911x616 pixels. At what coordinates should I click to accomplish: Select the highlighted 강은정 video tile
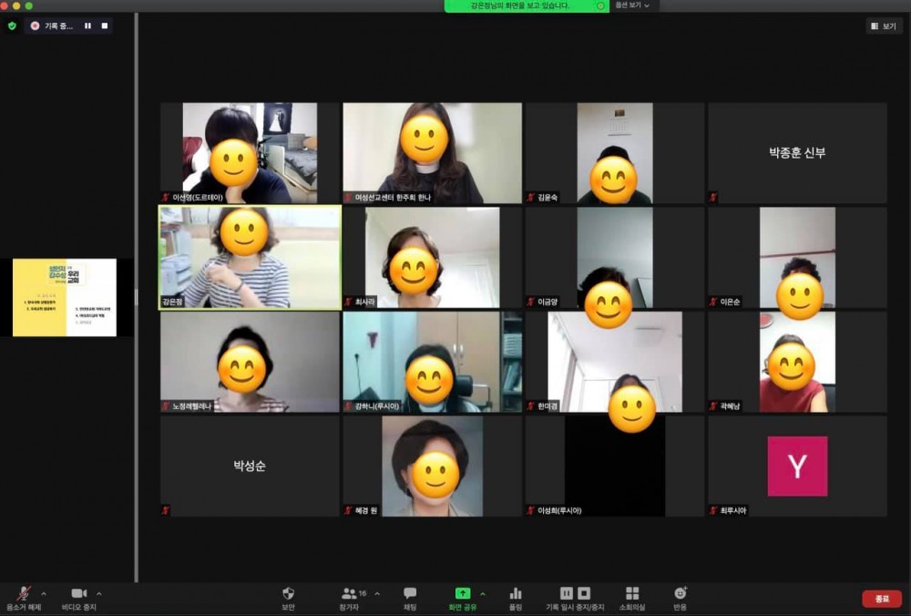(250, 257)
